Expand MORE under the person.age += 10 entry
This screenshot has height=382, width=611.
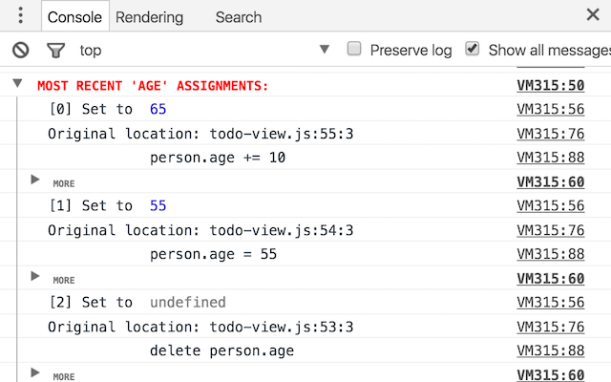tap(35, 180)
